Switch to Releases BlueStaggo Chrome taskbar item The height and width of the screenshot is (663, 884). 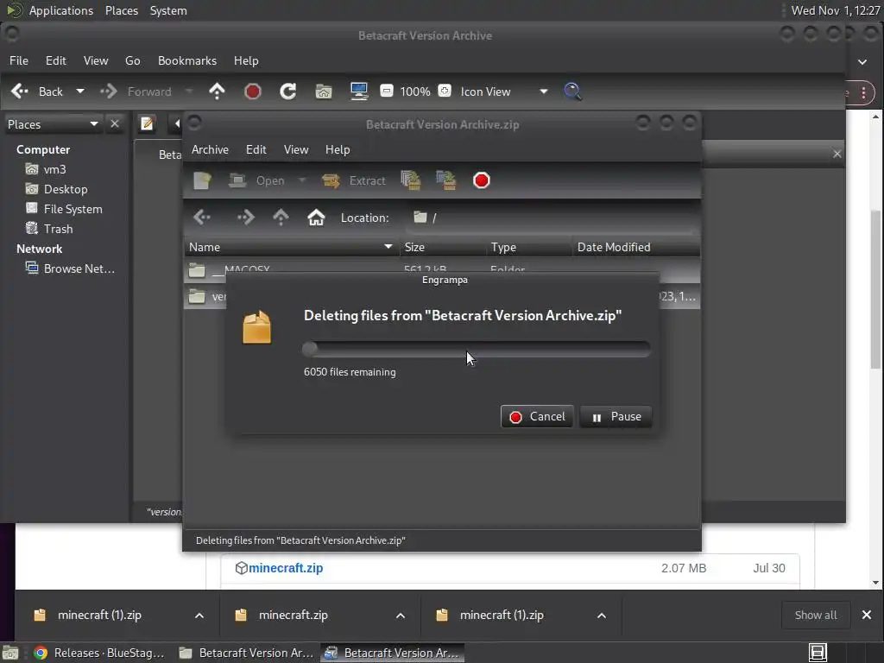98,653
